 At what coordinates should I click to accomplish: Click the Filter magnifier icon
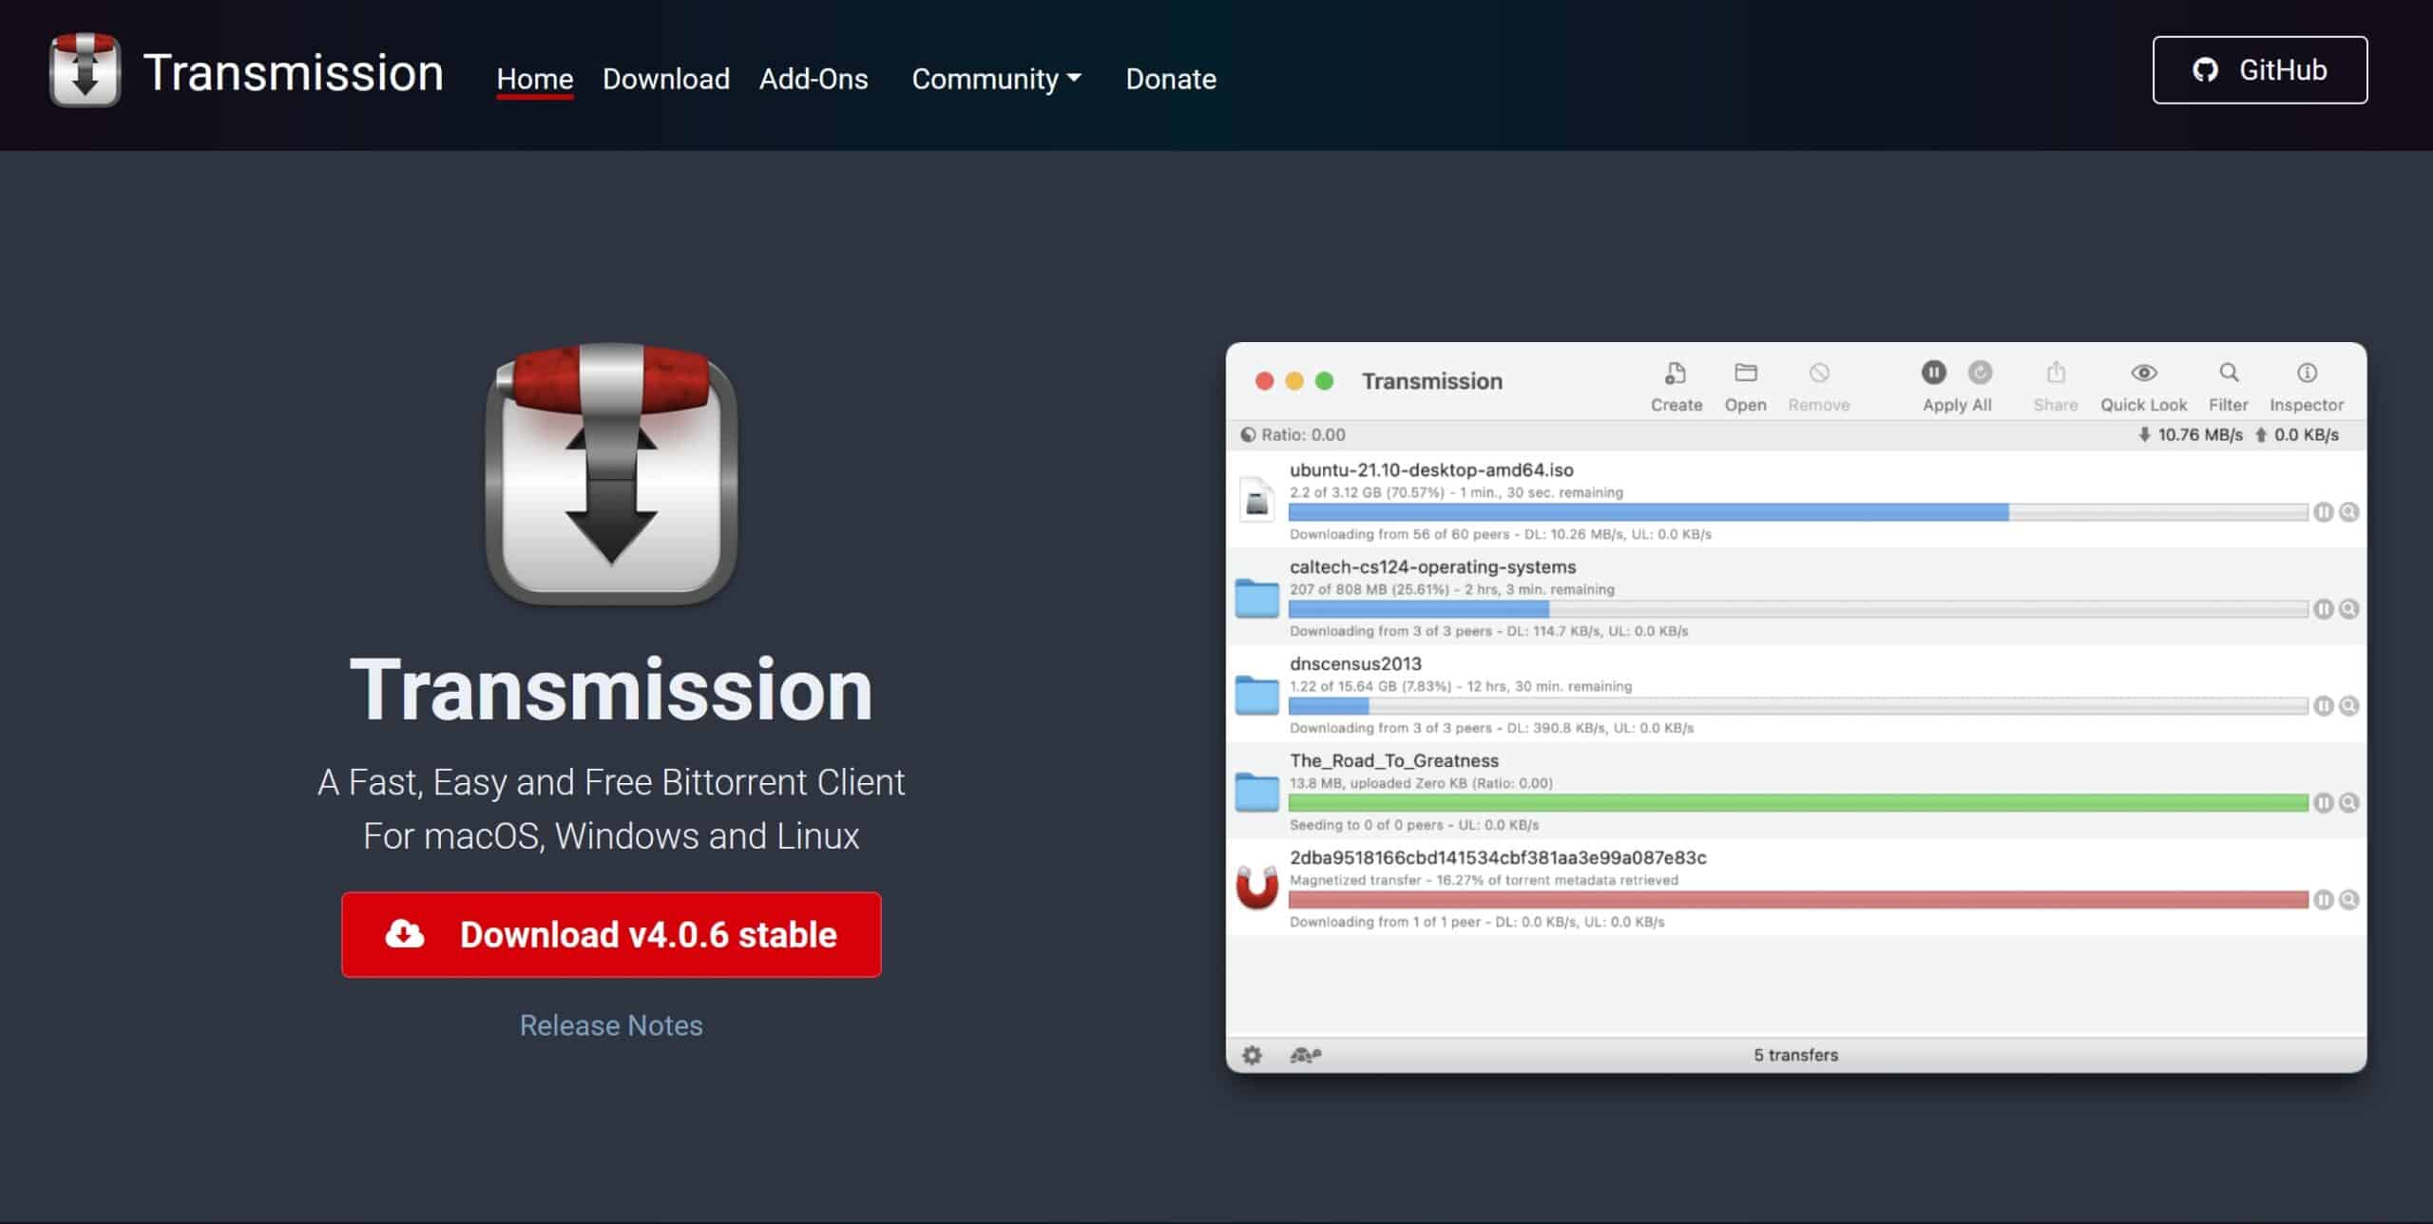click(x=2229, y=372)
